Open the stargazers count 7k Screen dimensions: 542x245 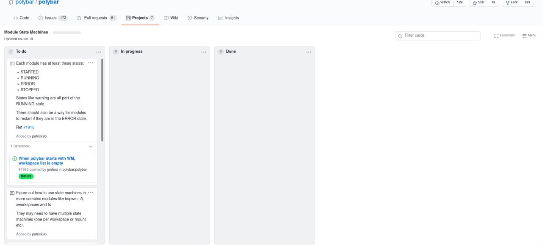coord(493,3)
